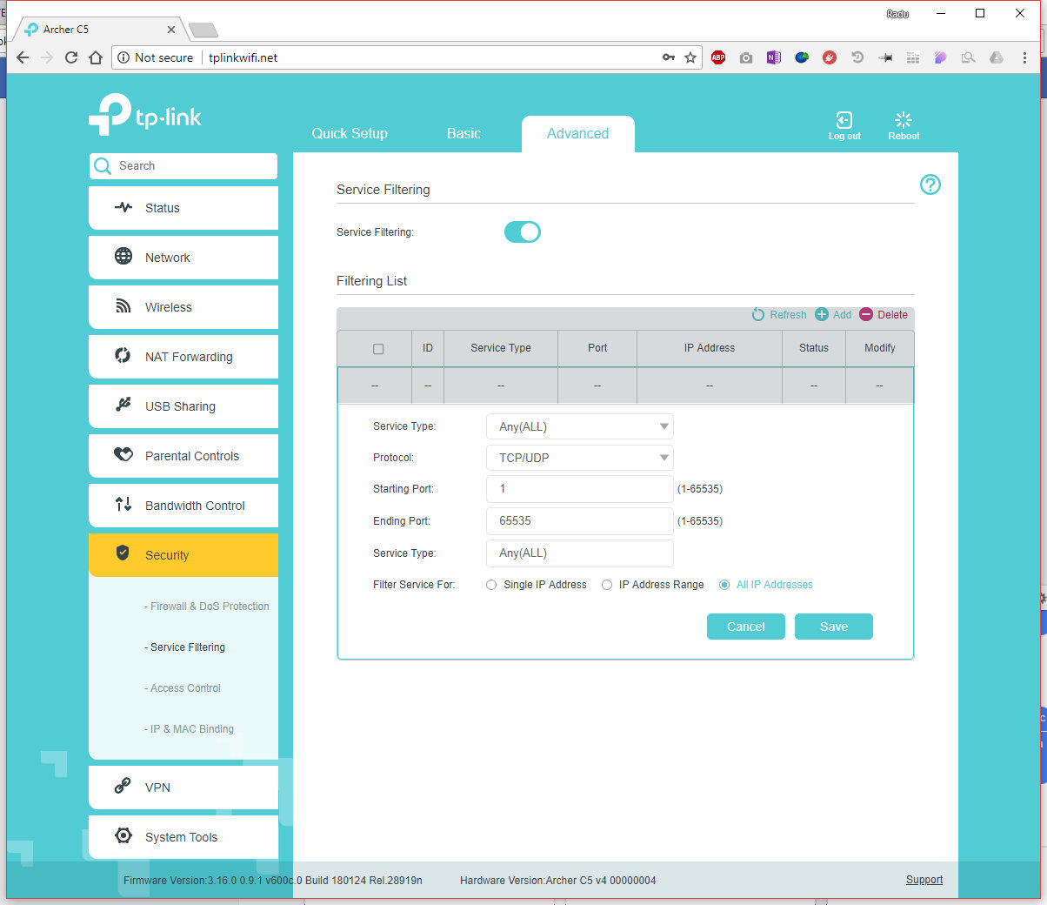
Task: Click the search magnifier icon in sidebar
Action: tap(103, 166)
